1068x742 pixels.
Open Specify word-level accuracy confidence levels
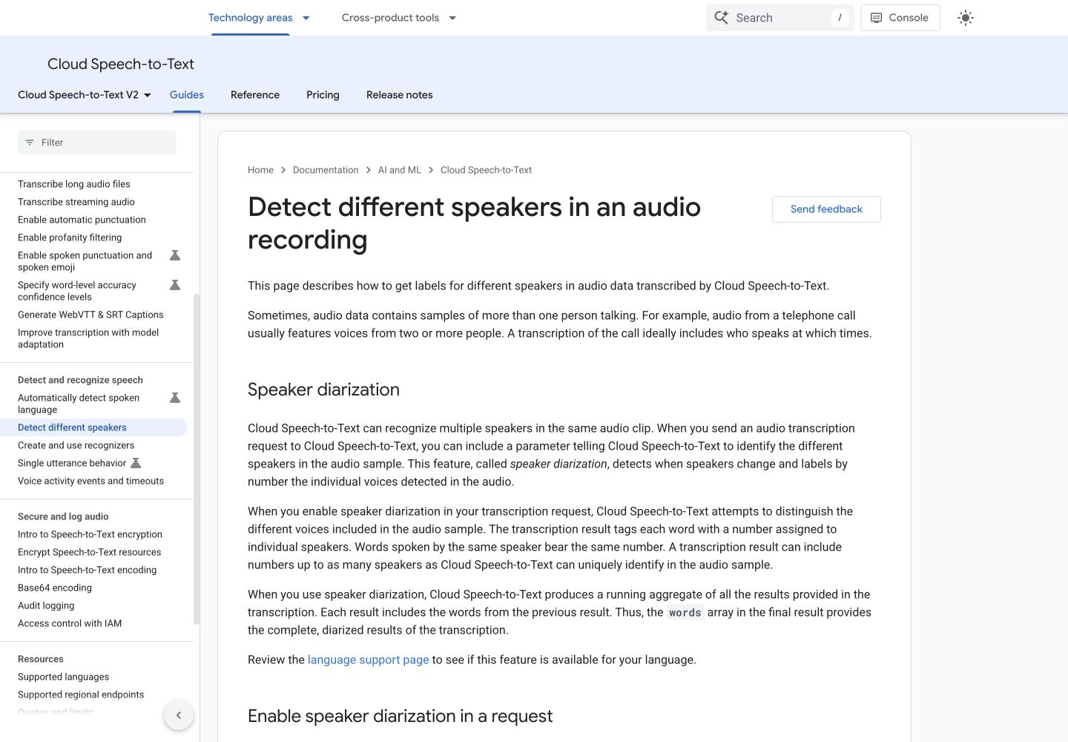point(77,291)
